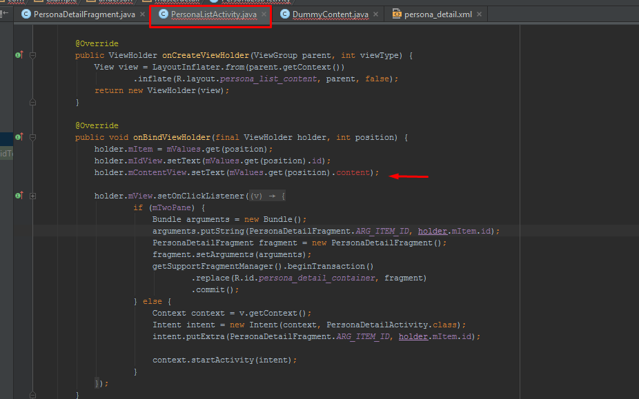Collapse the onCreateViewHolder method fold marker
Screen dimensions: 639x399
pyautogui.click(x=32, y=55)
